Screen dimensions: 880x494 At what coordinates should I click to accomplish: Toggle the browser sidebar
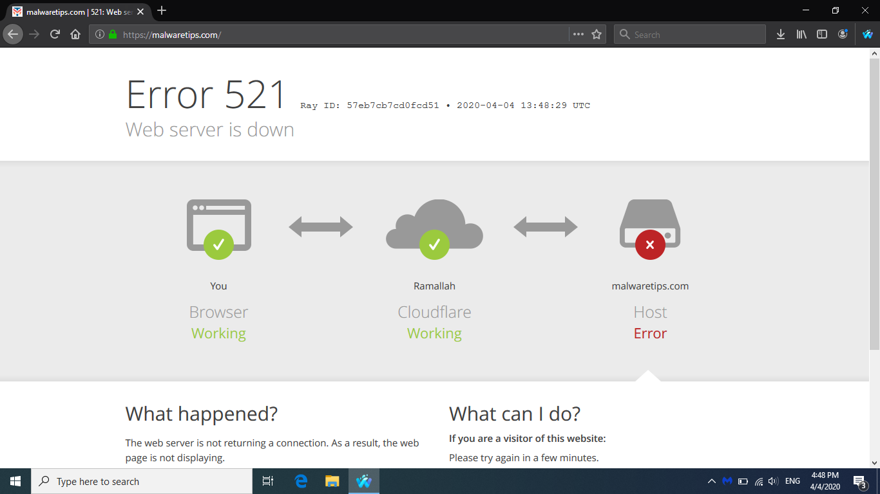tap(822, 35)
